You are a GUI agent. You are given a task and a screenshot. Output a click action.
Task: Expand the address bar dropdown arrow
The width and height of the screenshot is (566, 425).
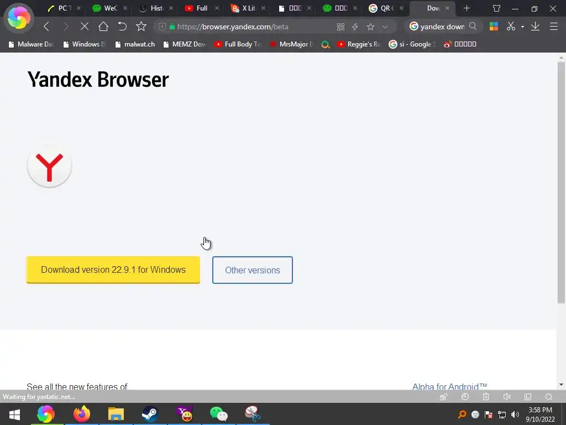(x=385, y=27)
